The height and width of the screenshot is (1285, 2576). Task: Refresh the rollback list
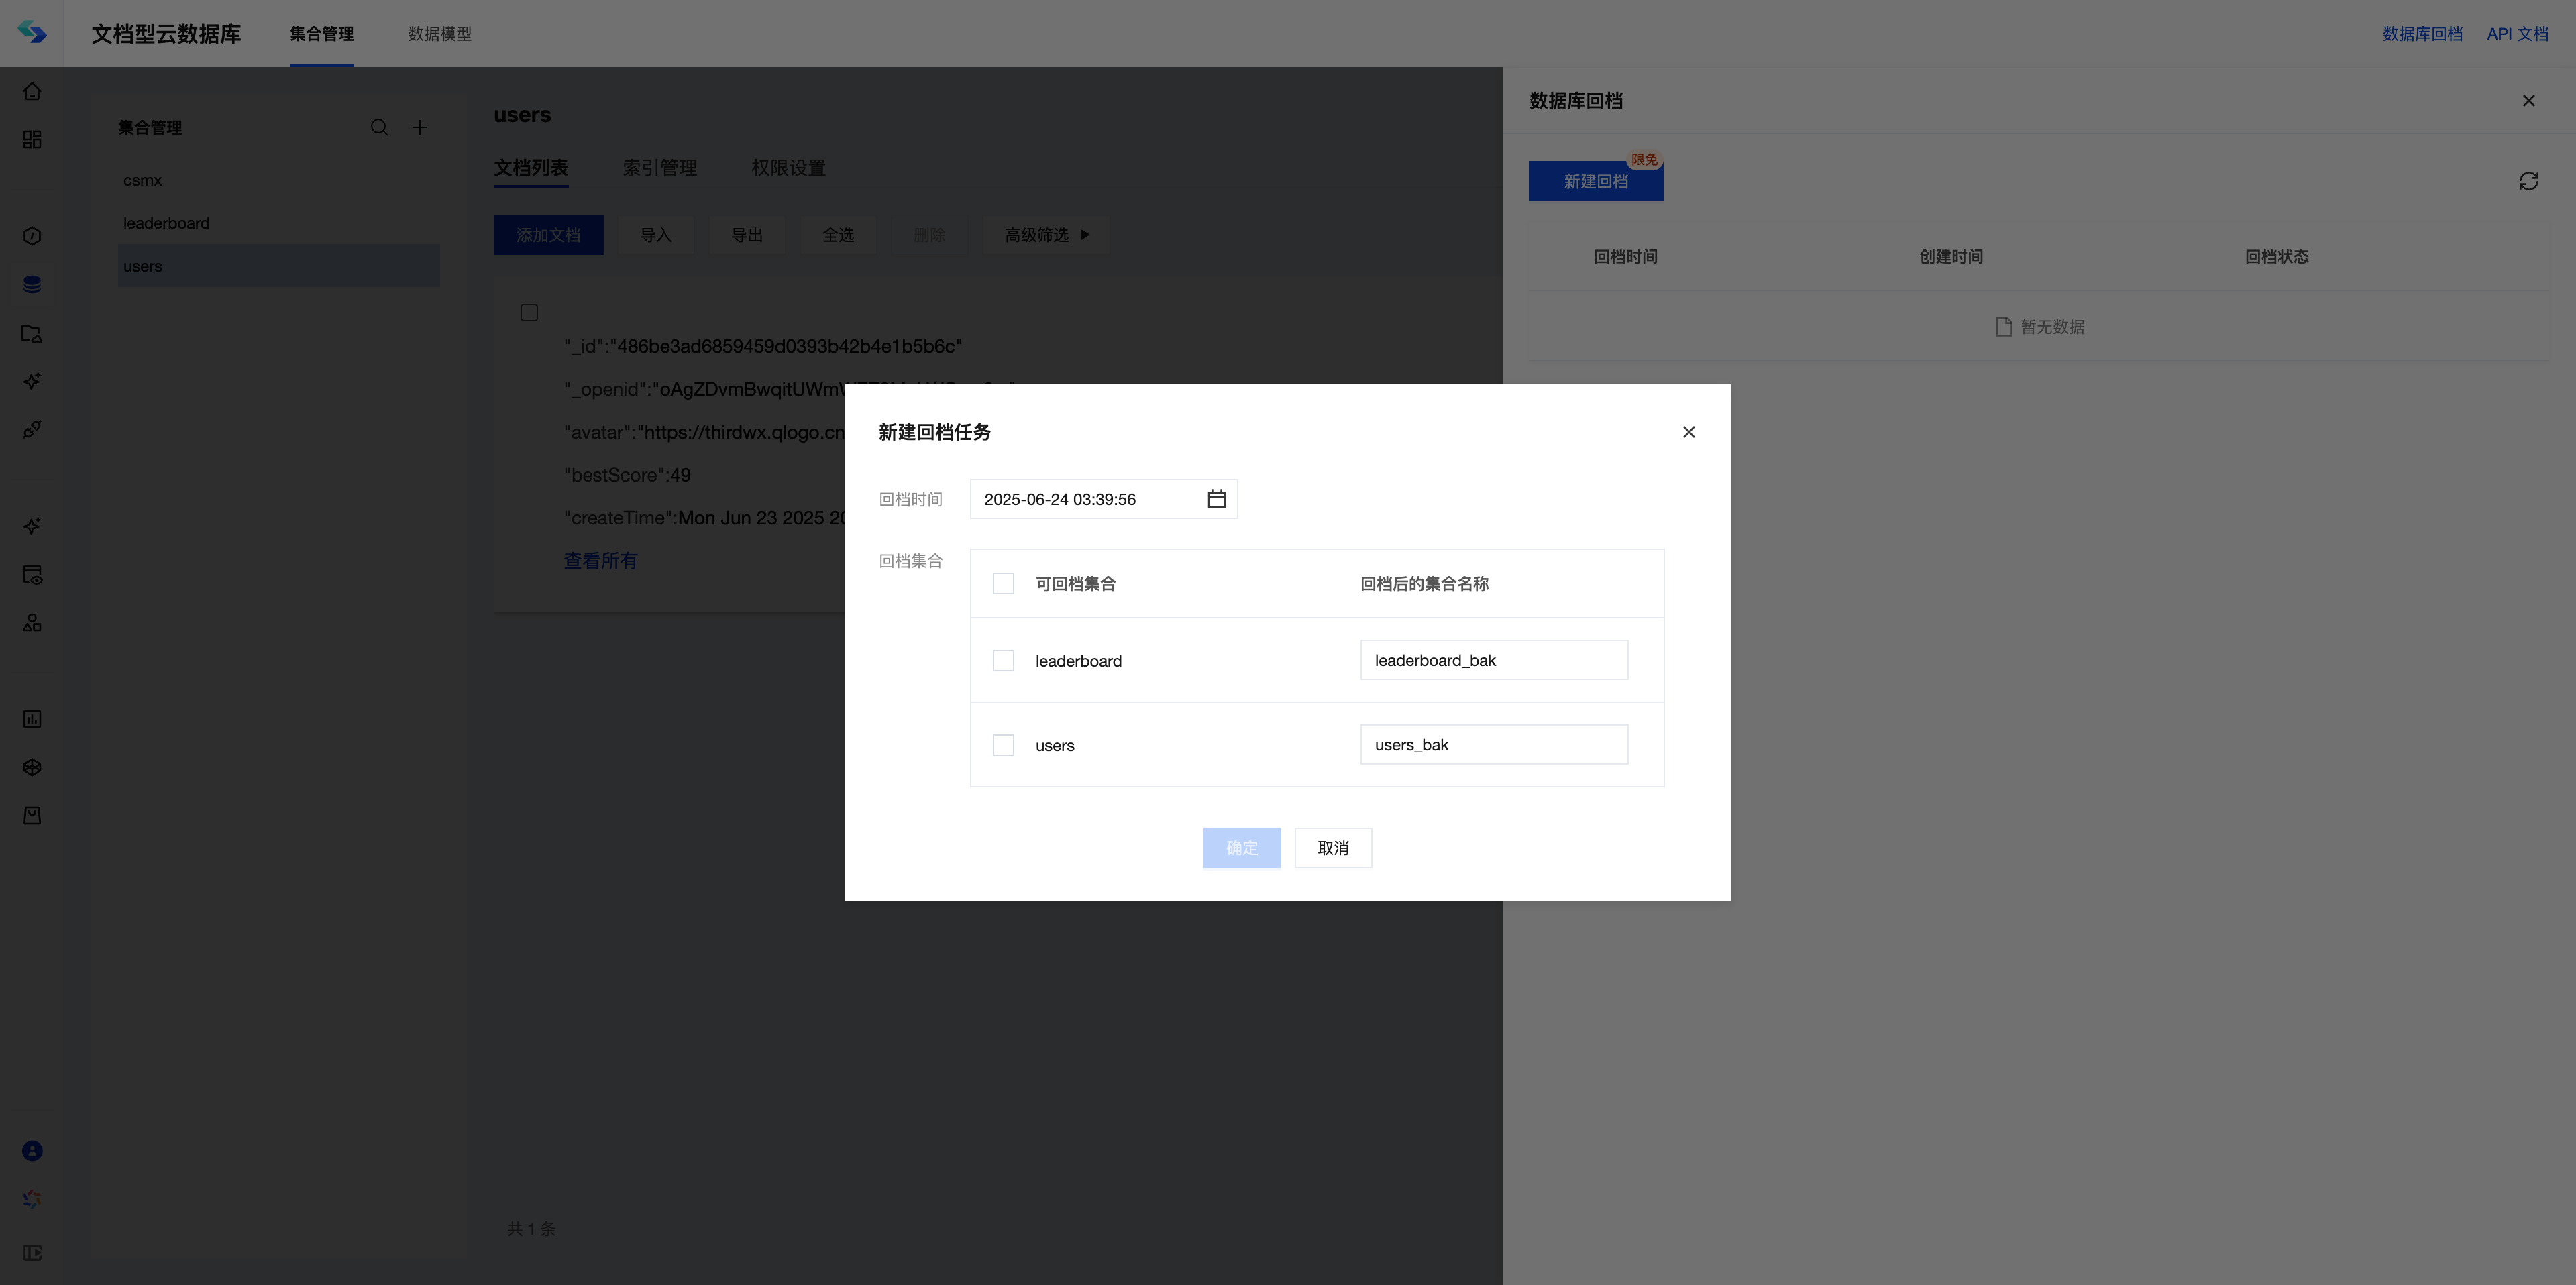(2529, 181)
